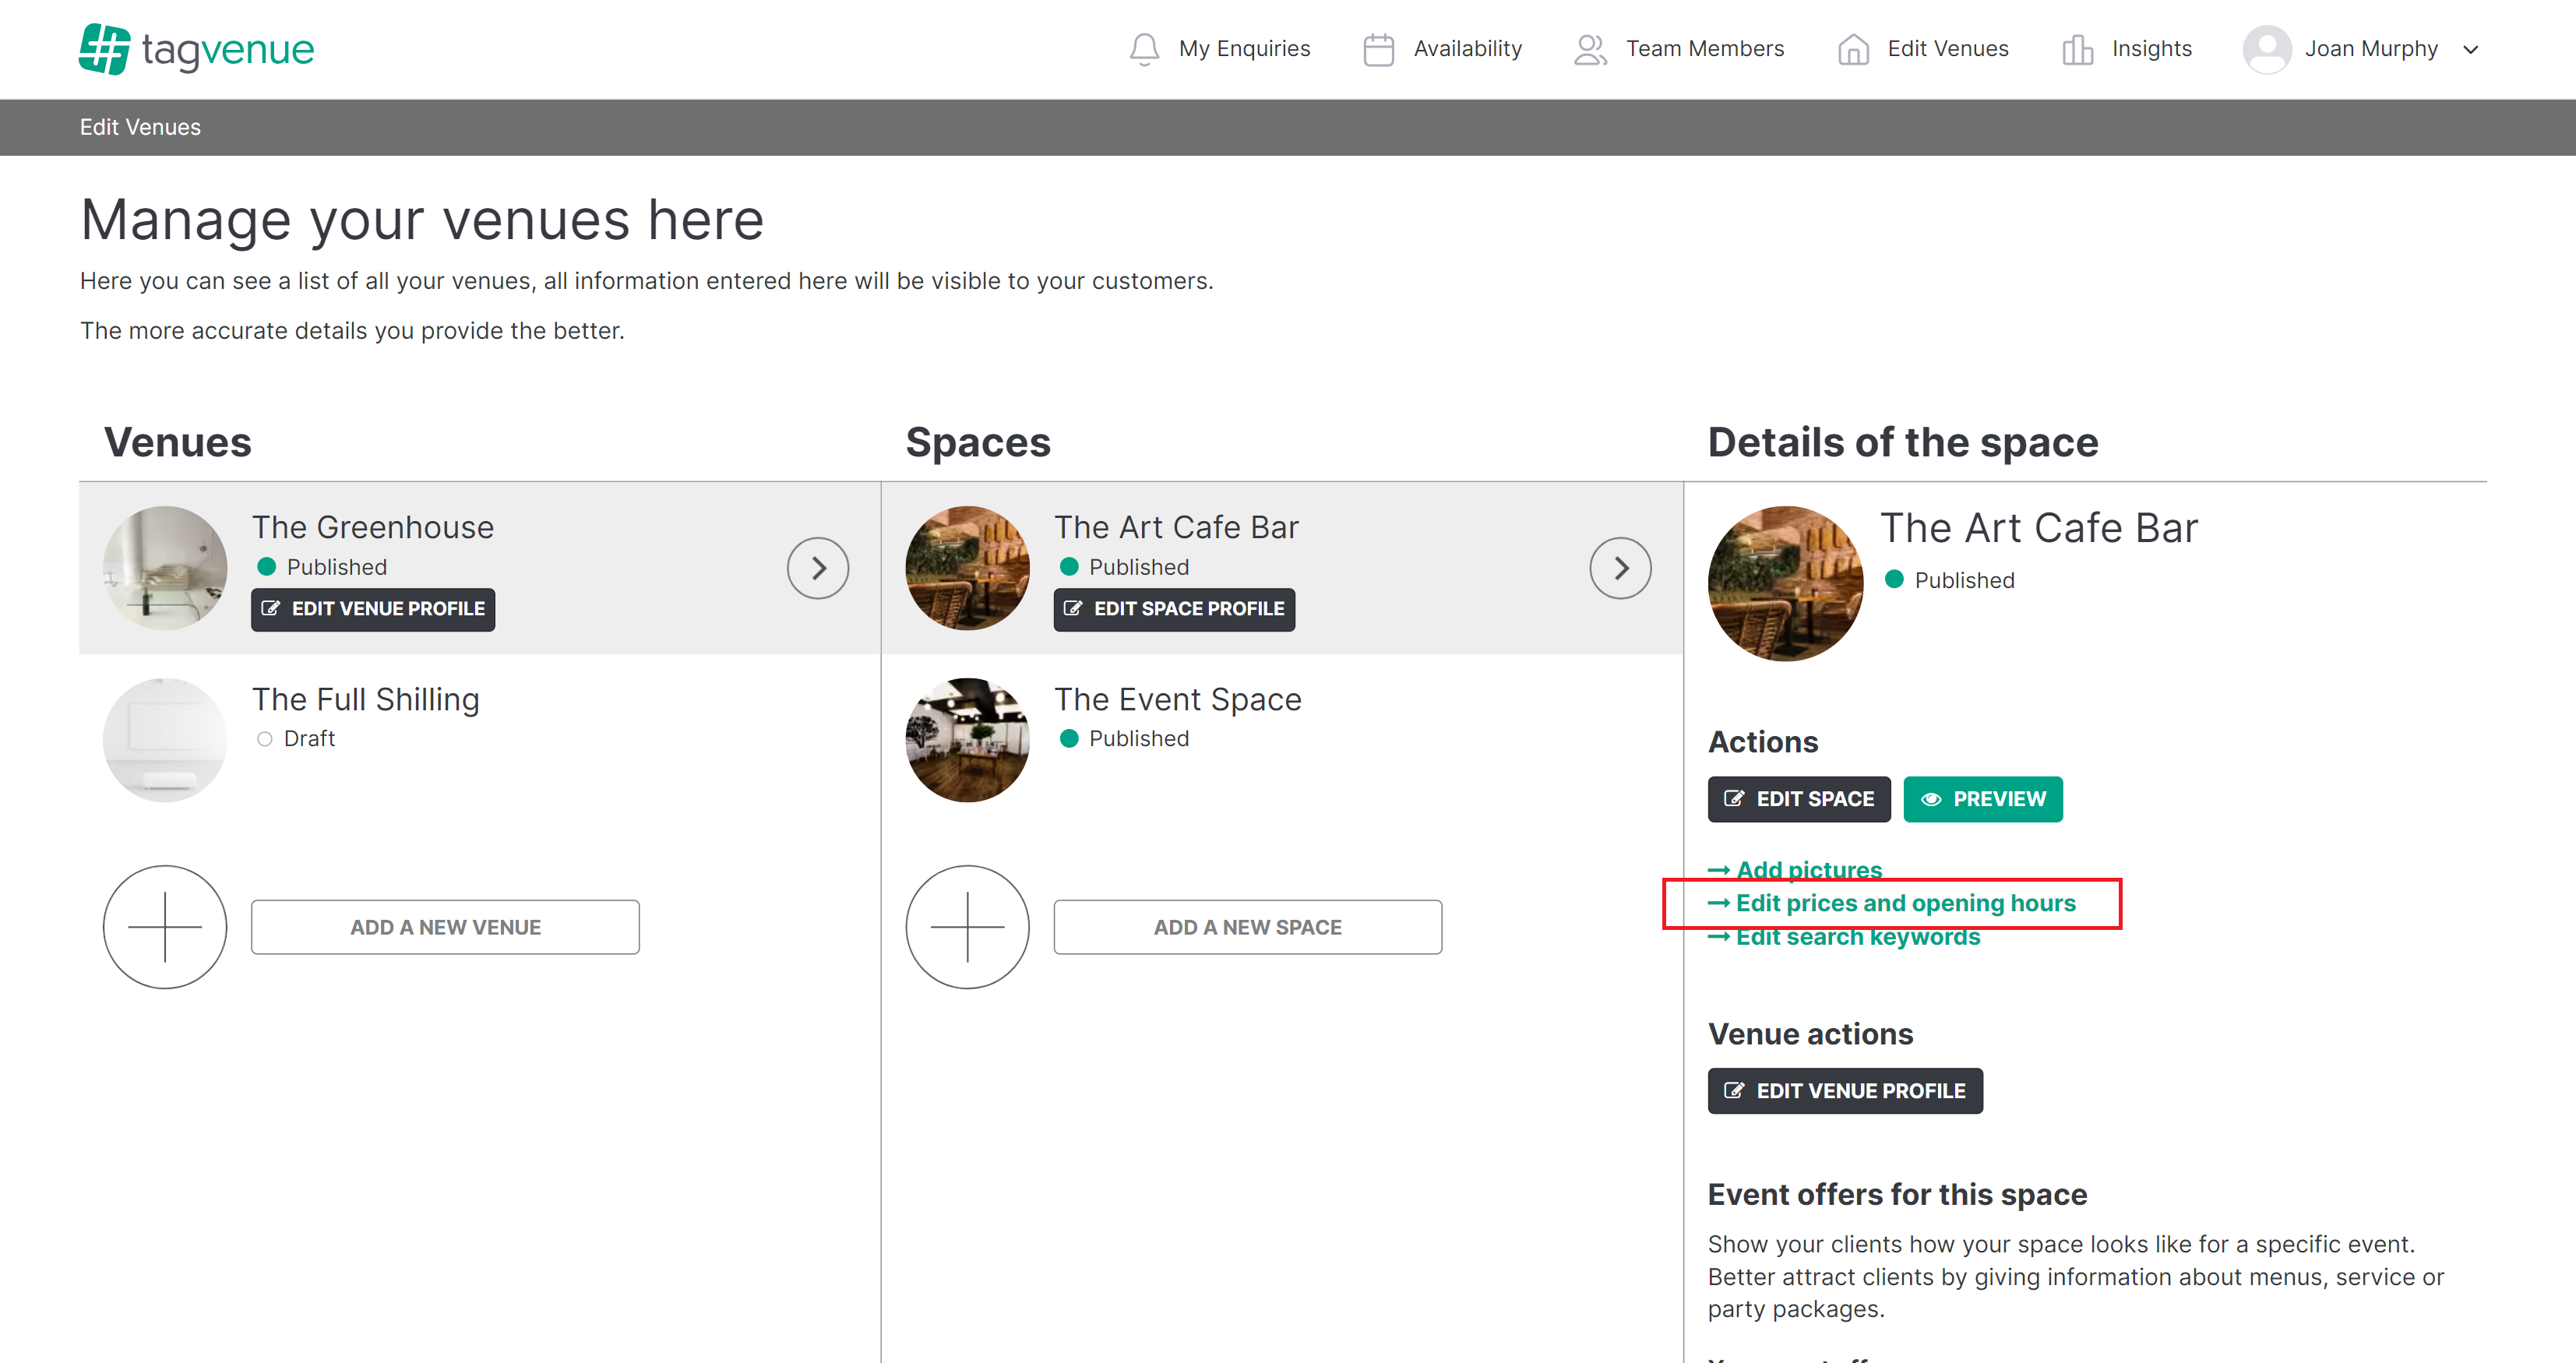Viewport: 2576px width, 1363px height.
Task: Click the bell icon beside My Enquiries
Action: 1144,49
